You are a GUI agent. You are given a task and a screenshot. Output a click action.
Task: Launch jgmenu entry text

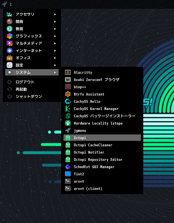click(80, 131)
